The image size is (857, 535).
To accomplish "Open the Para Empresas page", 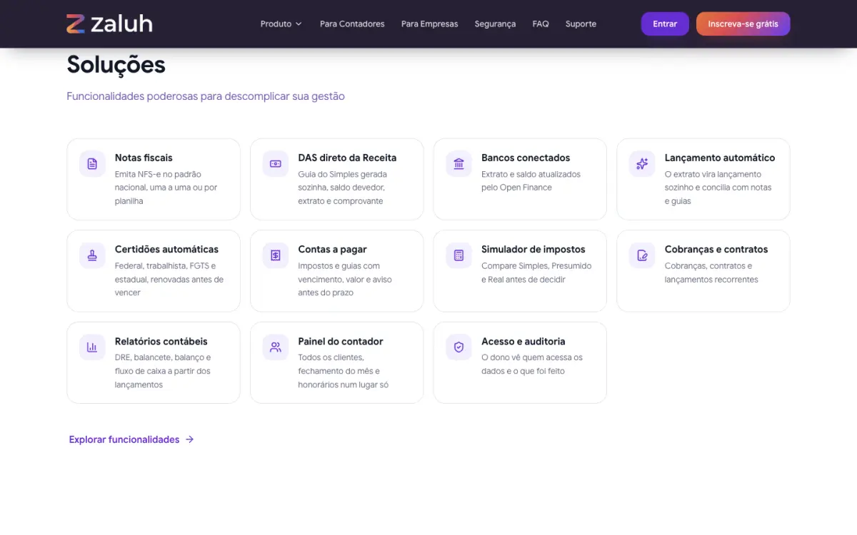I will (429, 24).
